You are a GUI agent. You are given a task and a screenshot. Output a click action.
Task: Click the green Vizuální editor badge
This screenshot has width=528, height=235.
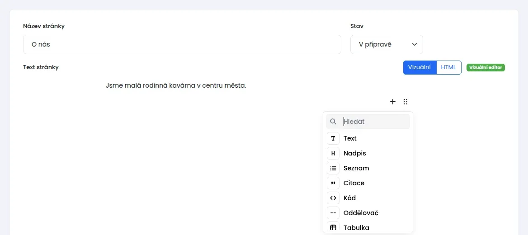pos(486,67)
